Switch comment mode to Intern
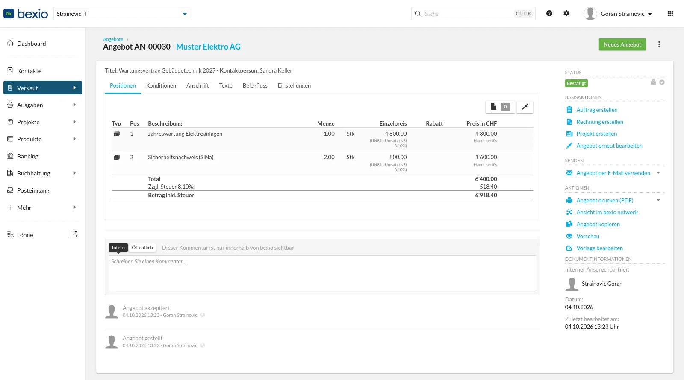This screenshot has height=380, width=684. click(x=118, y=248)
